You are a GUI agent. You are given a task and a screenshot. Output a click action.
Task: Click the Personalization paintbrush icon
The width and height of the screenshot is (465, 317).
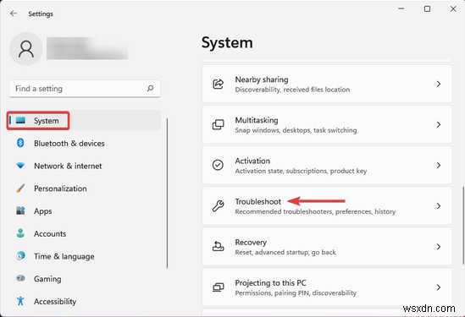(x=20, y=188)
